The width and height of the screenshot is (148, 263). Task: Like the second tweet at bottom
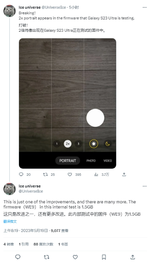(x=75, y=257)
